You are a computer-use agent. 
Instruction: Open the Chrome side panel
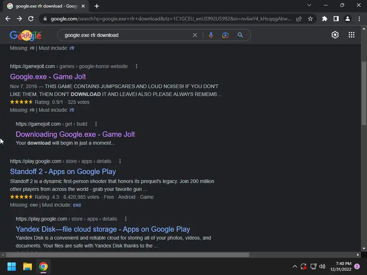[336, 19]
